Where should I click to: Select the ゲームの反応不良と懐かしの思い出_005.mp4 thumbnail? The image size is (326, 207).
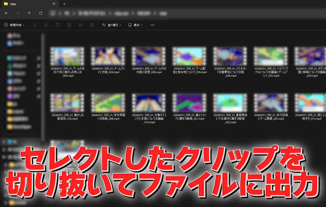pos(67,56)
